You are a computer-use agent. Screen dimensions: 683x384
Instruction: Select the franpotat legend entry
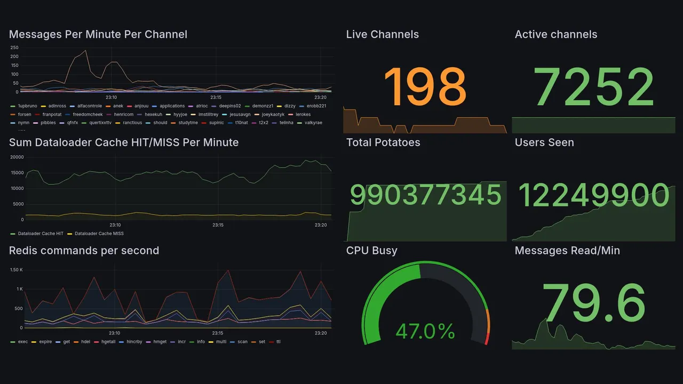pyautogui.click(x=49, y=115)
